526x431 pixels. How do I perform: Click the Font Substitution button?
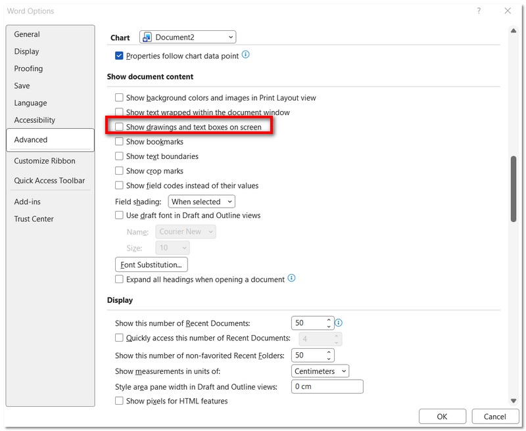point(151,264)
